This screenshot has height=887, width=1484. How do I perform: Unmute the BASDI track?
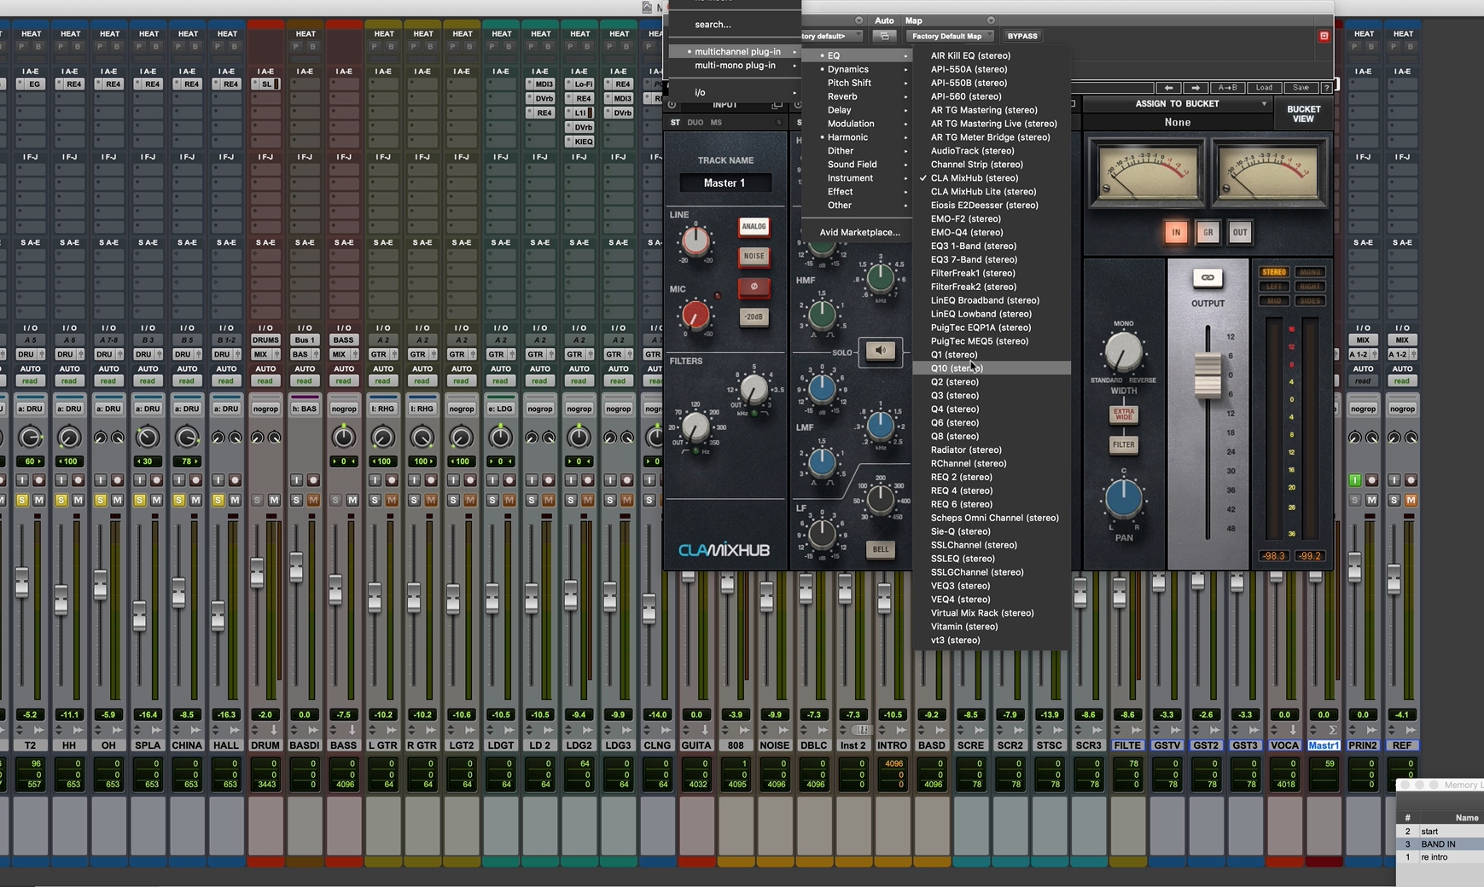pyautogui.click(x=313, y=500)
